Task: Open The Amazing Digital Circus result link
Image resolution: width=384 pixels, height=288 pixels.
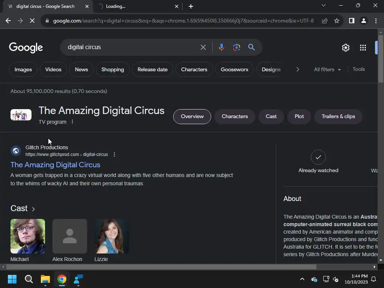Action: point(55,165)
